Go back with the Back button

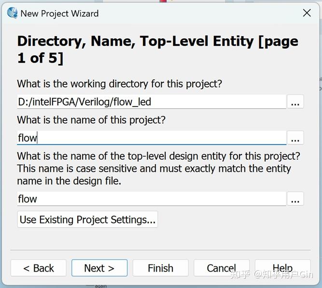pyautogui.click(x=39, y=268)
